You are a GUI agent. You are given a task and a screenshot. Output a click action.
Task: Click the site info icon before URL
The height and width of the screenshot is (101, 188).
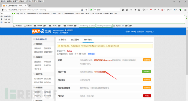click(6, 10)
